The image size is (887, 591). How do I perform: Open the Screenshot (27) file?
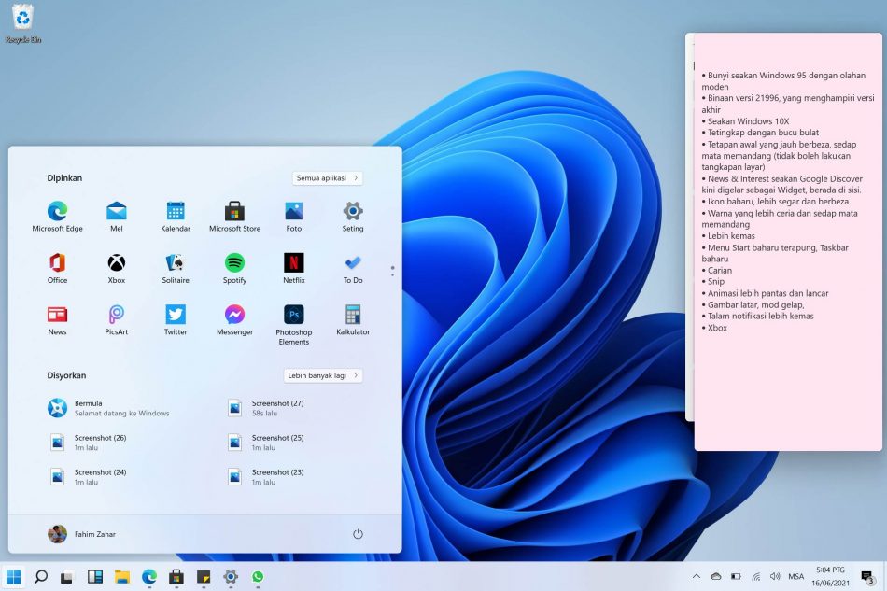(x=266, y=408)
